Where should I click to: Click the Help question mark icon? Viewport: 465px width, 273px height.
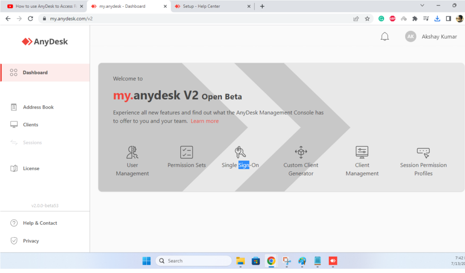[14, 223]
